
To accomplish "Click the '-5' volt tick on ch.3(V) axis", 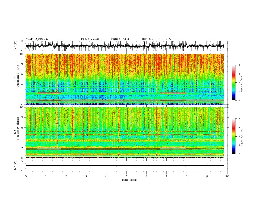I will point(22,171).
